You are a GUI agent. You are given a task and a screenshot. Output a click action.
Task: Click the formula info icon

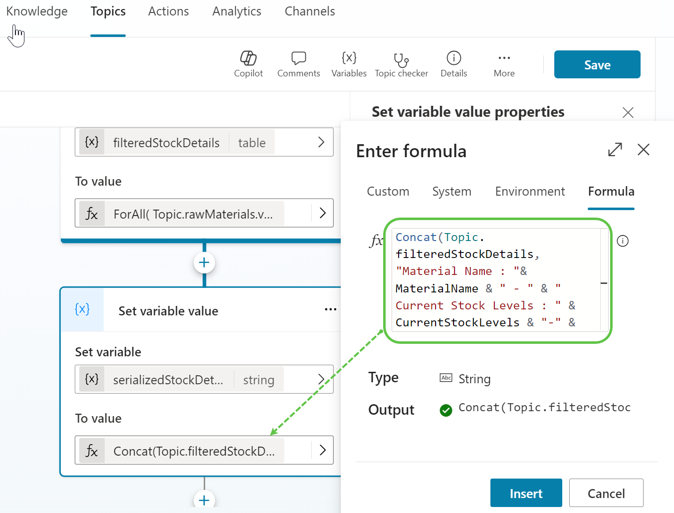623,241
